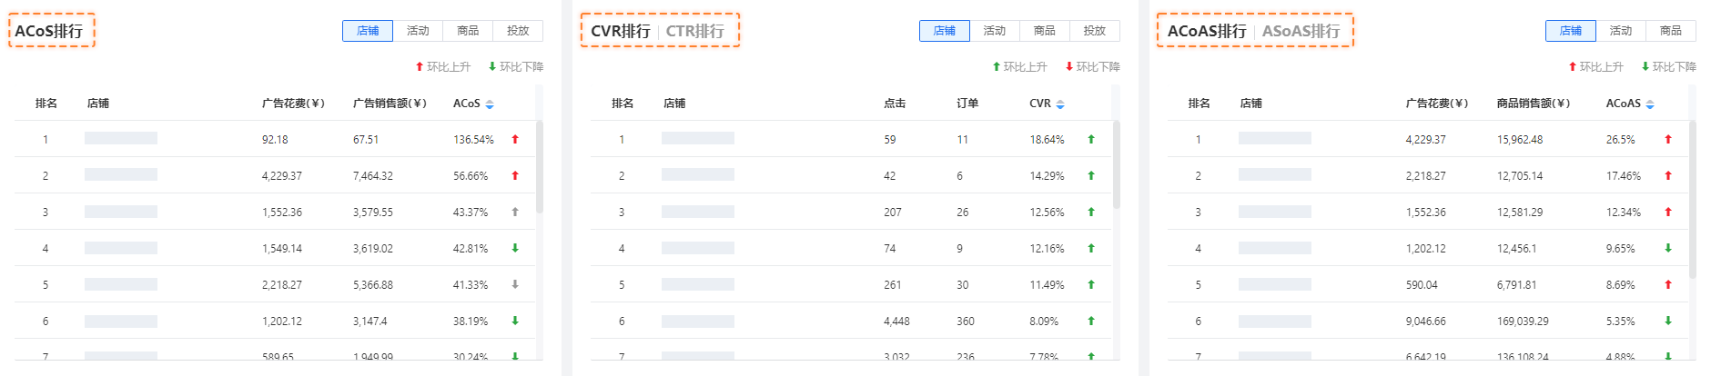Switch to the ASoAS排行 tab
Image resolution: width=1711 pixels, height=376 pixels.
pos(1301,31)
